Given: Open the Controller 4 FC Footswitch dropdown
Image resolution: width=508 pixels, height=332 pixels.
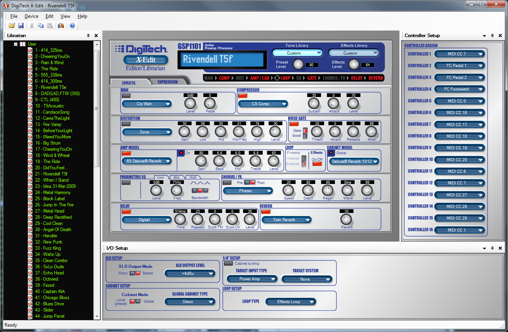Looking at the screenshot, I should pyautogui.click(x=460, y=89).
